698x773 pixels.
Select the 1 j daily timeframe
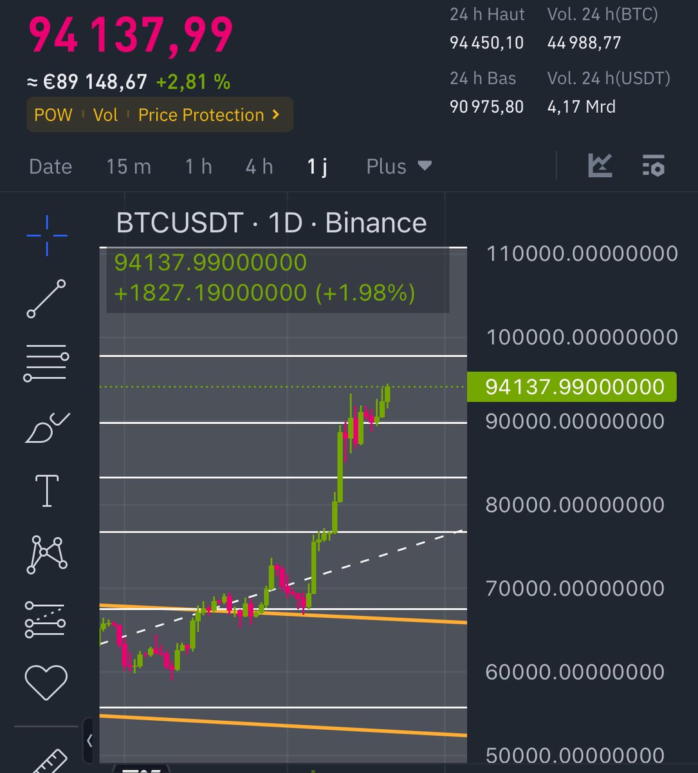(317, 167)
